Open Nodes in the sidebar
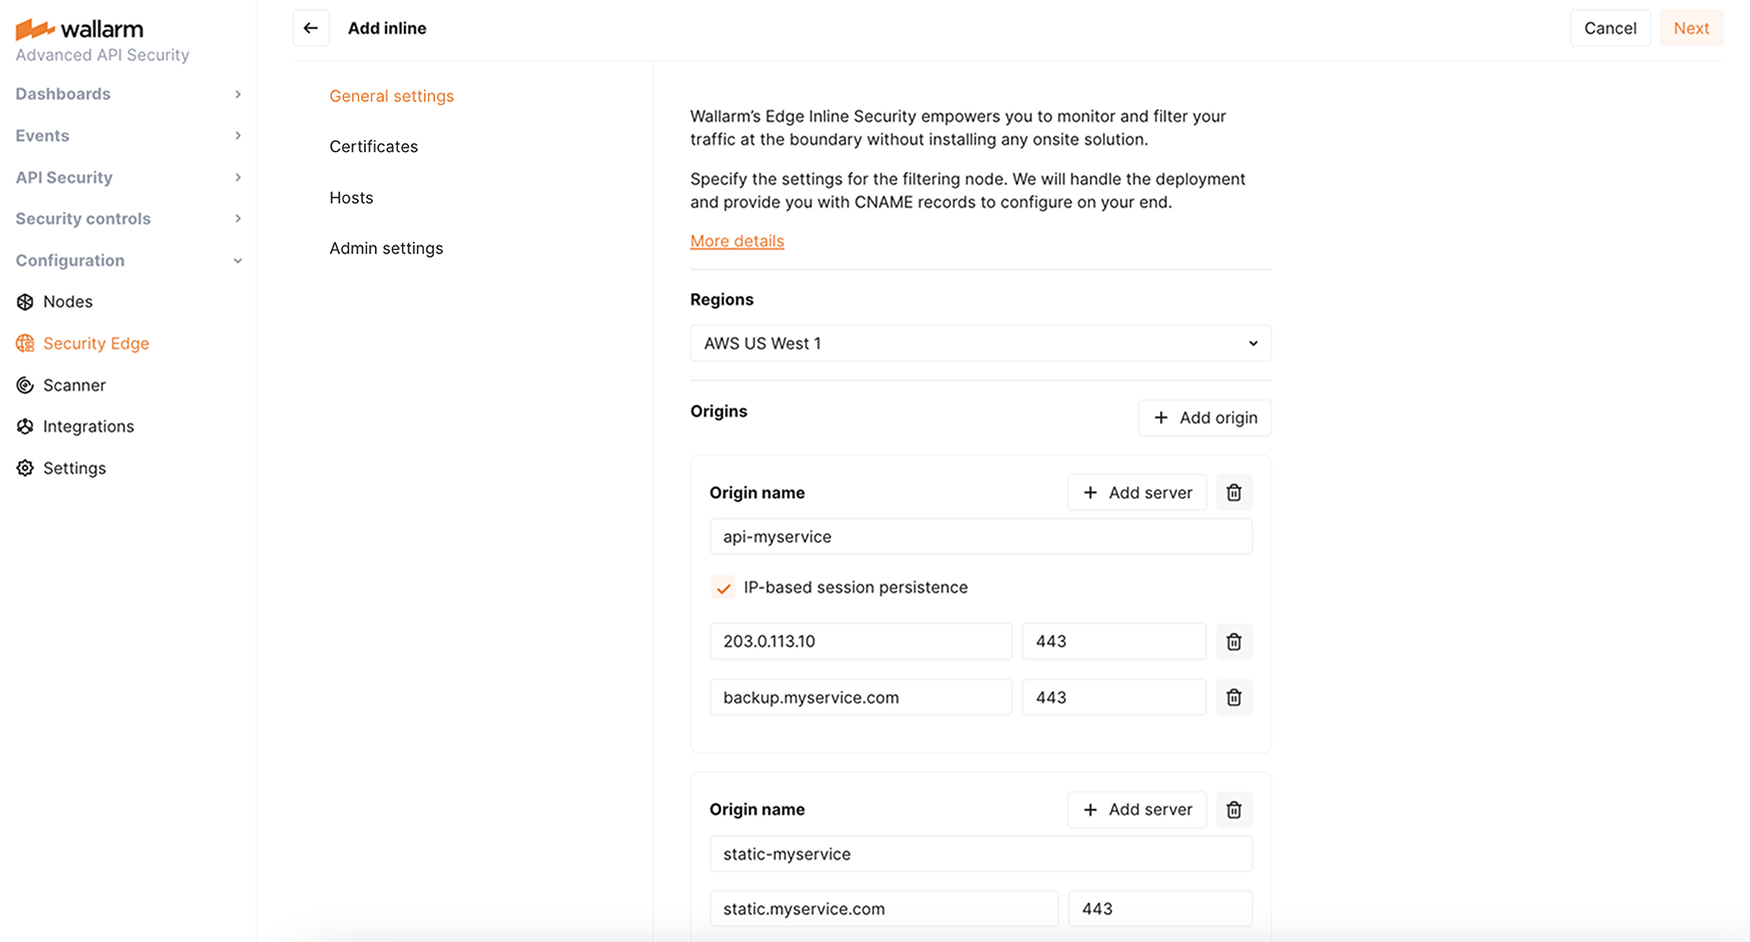The width and height of the screenshot is (1750, 942). click(68, 301)
